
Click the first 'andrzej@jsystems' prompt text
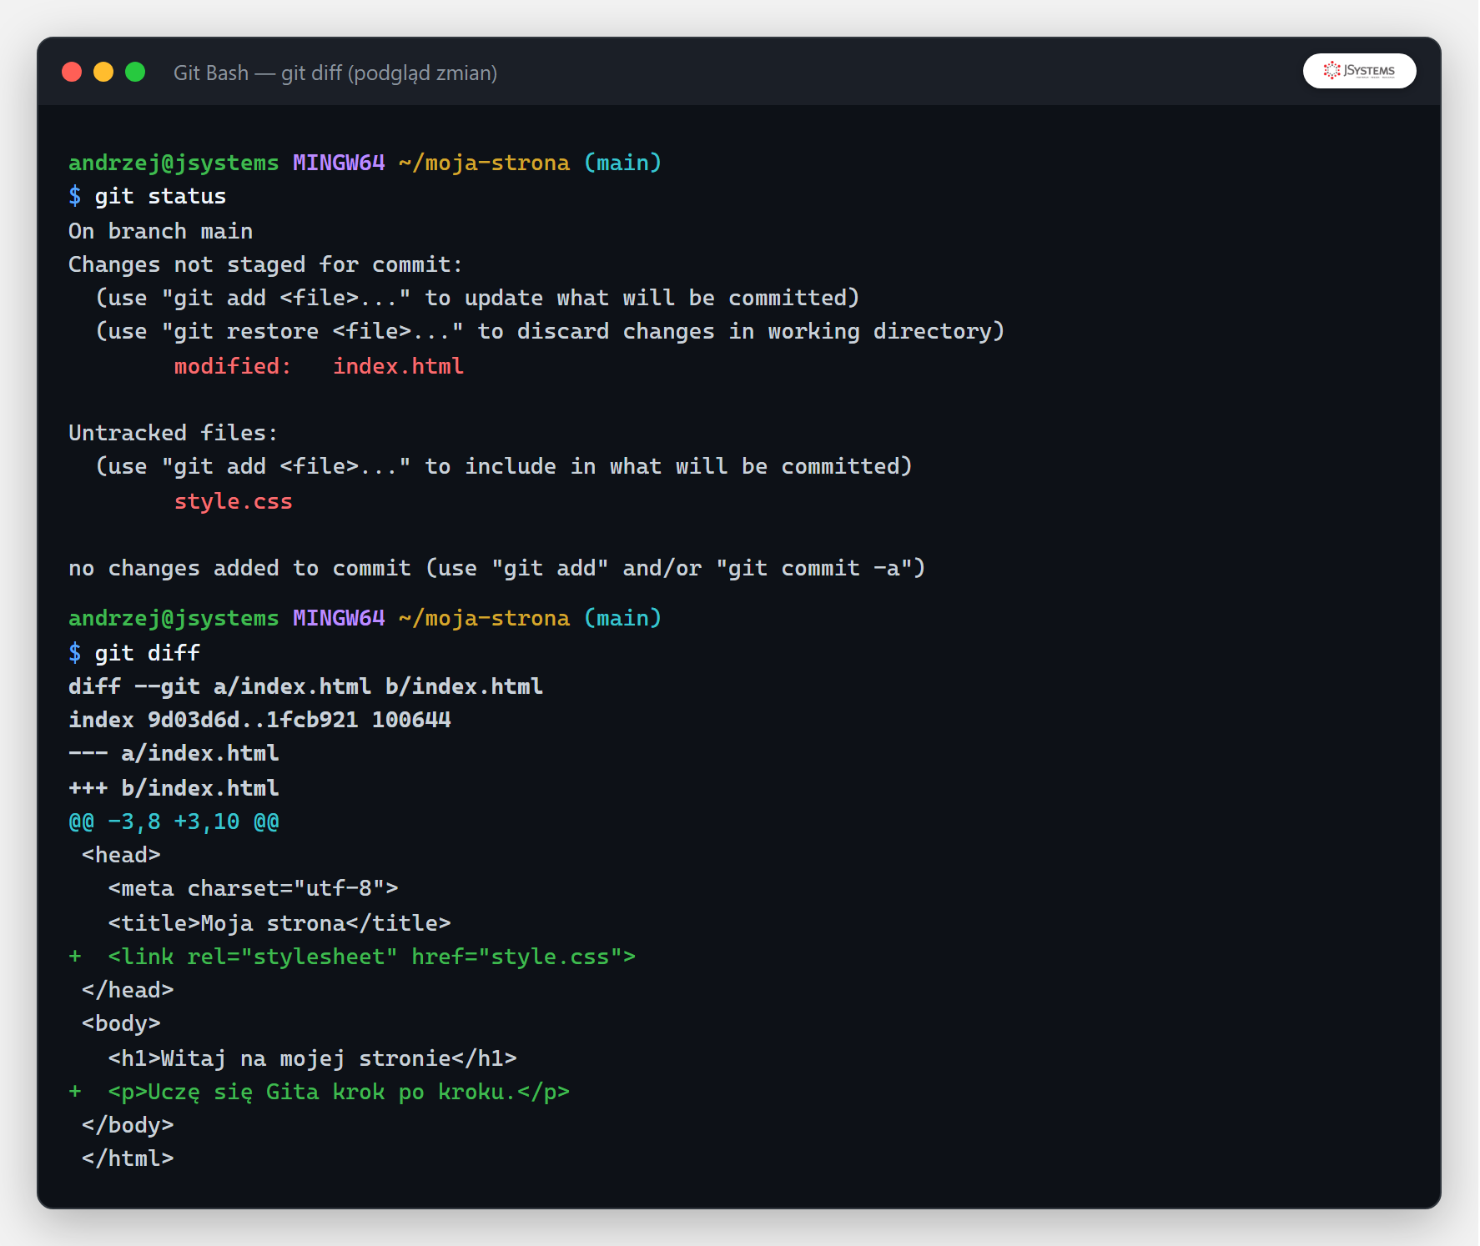tap(174, 163)
